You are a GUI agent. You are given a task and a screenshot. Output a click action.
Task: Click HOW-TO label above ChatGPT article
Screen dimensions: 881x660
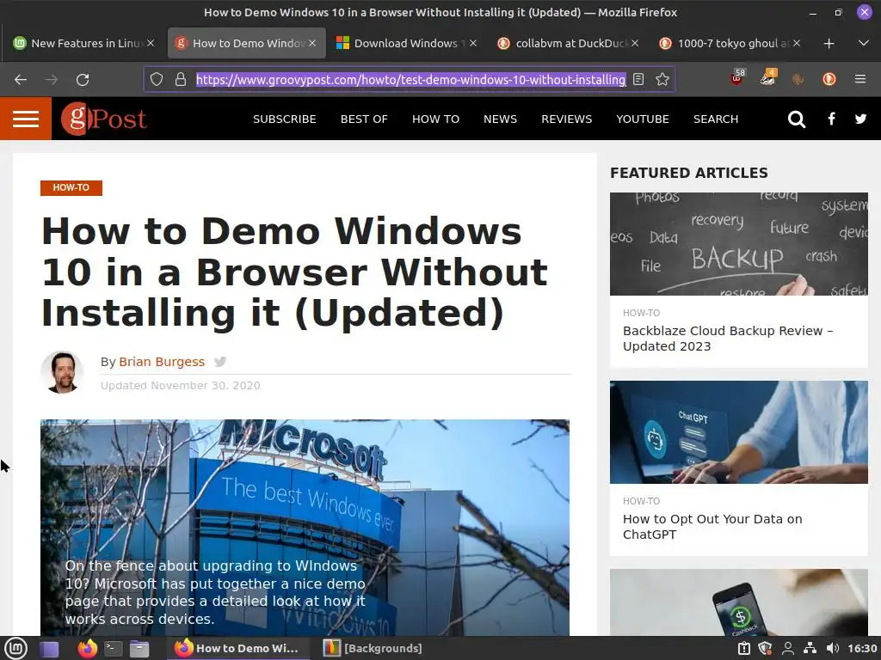pos(641,501)
